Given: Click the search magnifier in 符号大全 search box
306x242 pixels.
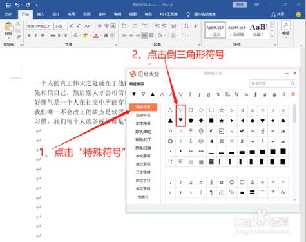Looking at the screenshot, I should tap(292, 83).
